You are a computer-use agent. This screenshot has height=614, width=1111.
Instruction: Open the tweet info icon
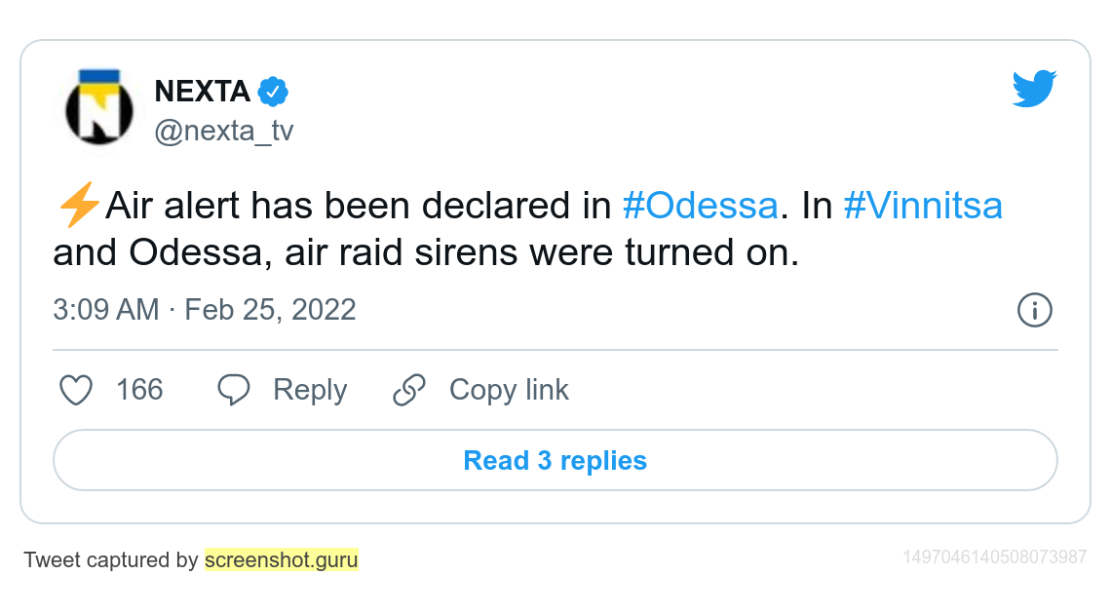(1034, 311)
